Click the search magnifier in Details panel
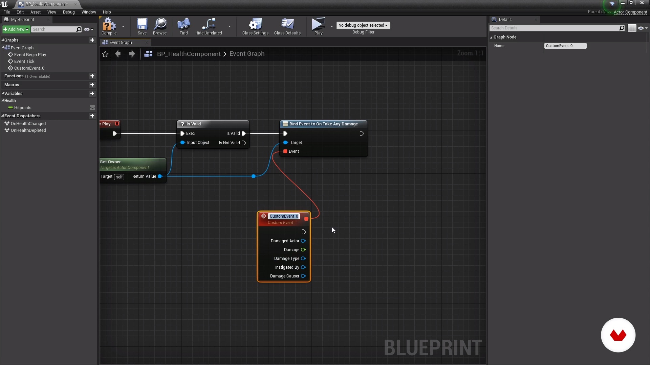Screen dimensions: 650x365 point(622,28)
